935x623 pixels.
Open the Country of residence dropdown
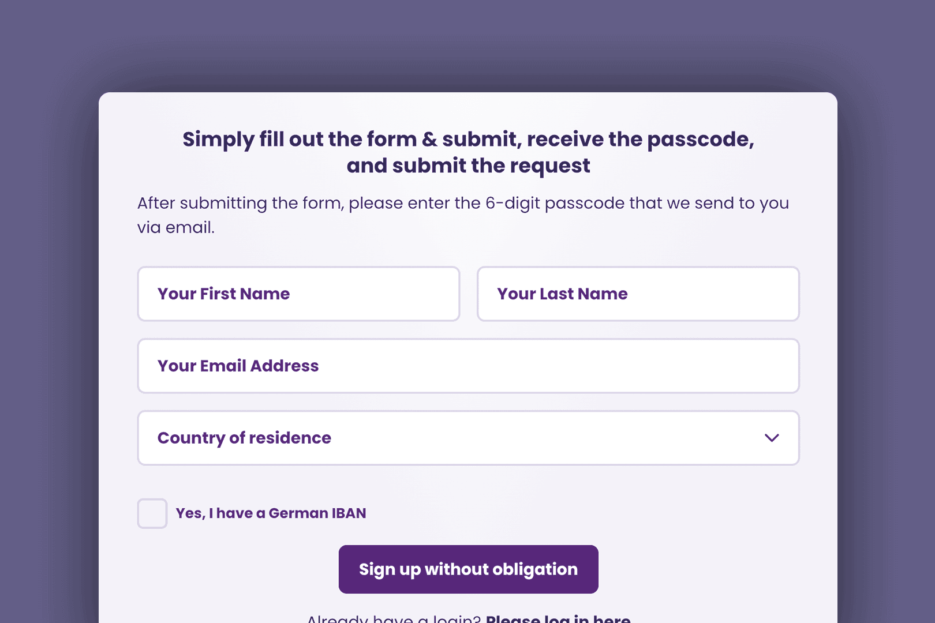coord(468,438)
